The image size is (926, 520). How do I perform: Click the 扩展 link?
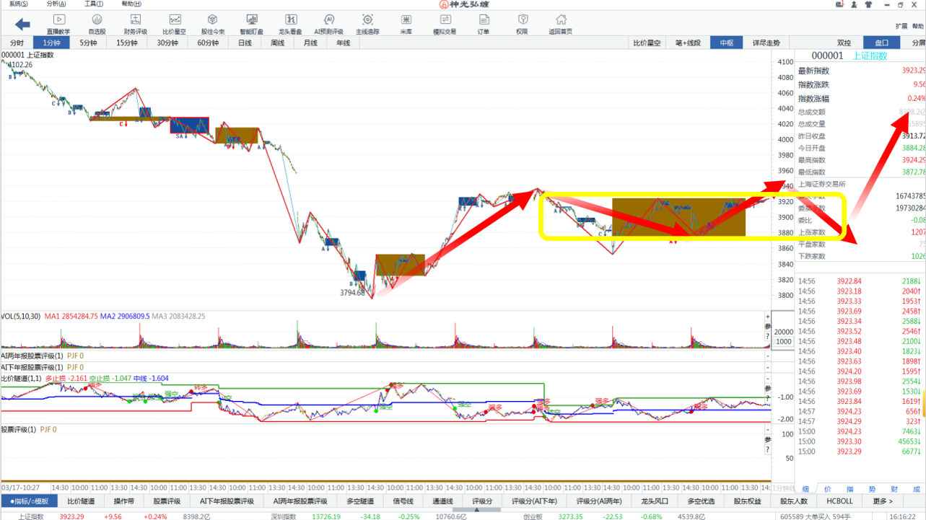901,27
